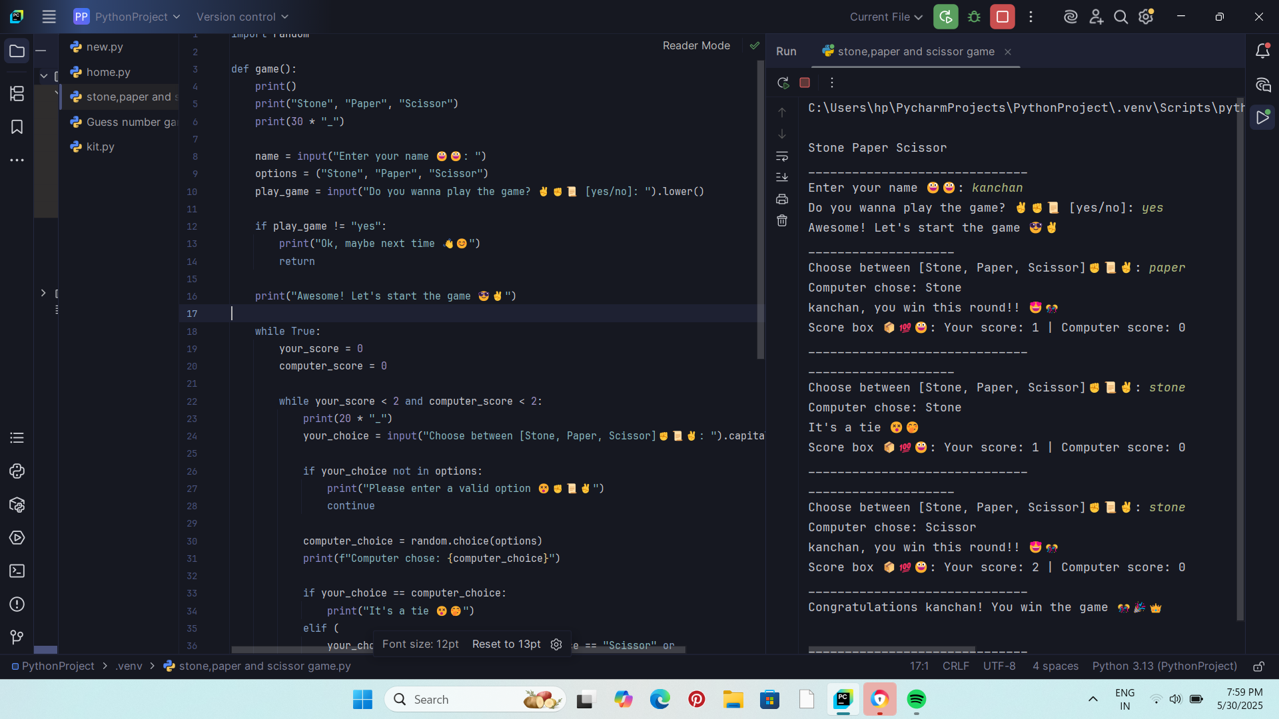The width and height of the screenshot is (1279, 719).
Task: Toggle soft-wrap in the Run console
Action: click(x=782, y=156)
